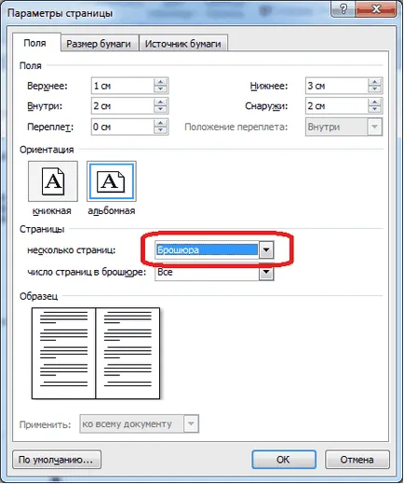Click the По умолчанию button
The width and height of the screenshot is (404, 484).
point(57,460)
